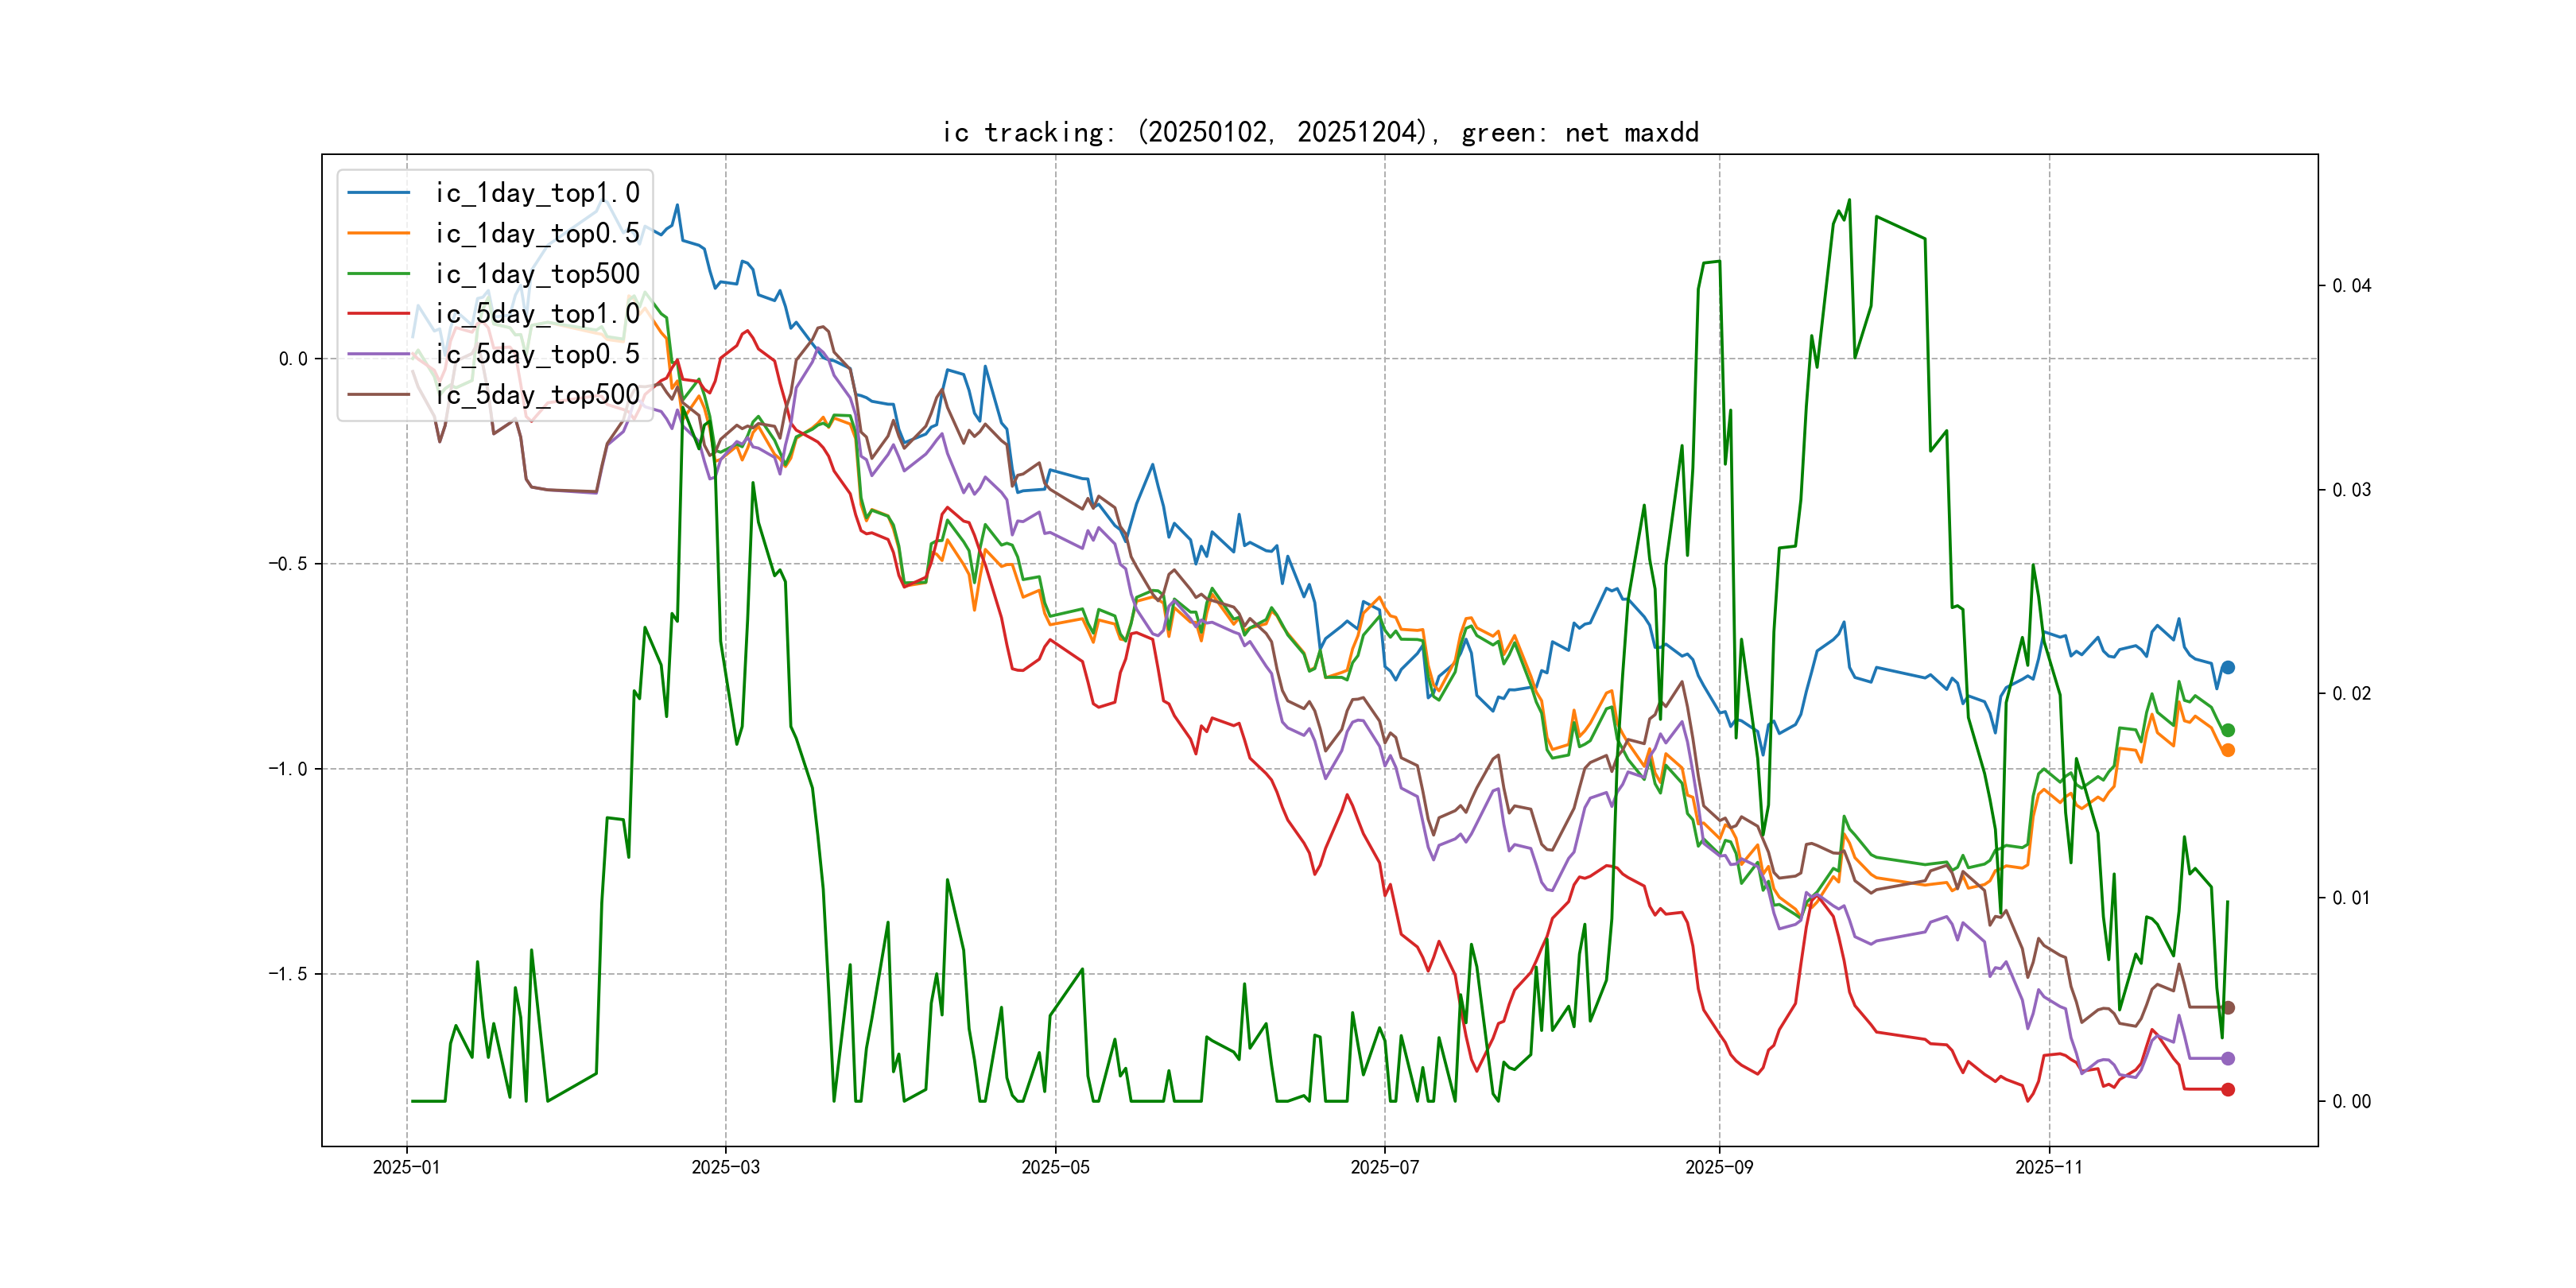
Task: Click the blue line swatch in legend
Action: click(378, 192)
